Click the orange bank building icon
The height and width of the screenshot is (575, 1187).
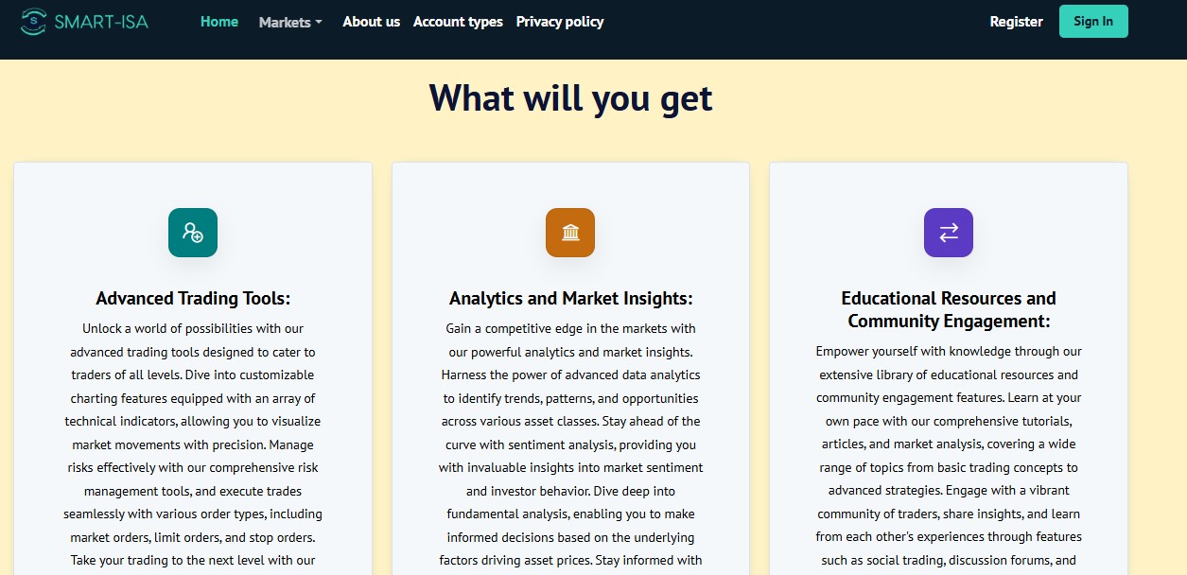(570, 233)
